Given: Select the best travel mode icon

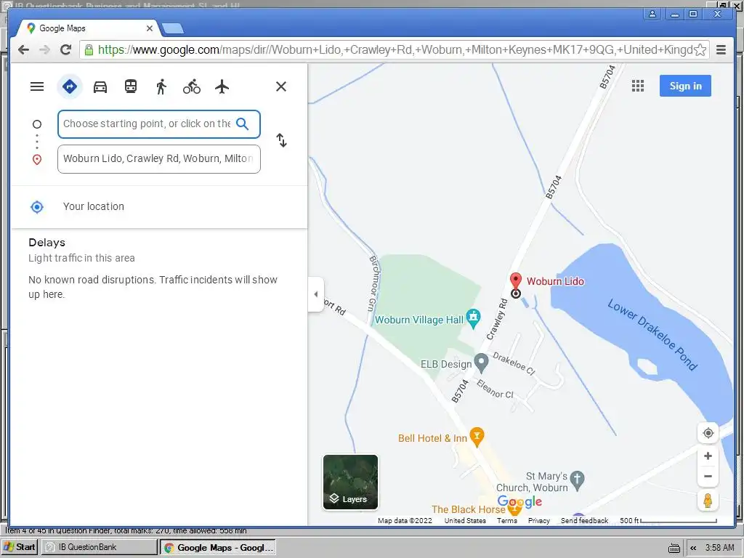Looking at the screenshot, I should tap(70, 87).
